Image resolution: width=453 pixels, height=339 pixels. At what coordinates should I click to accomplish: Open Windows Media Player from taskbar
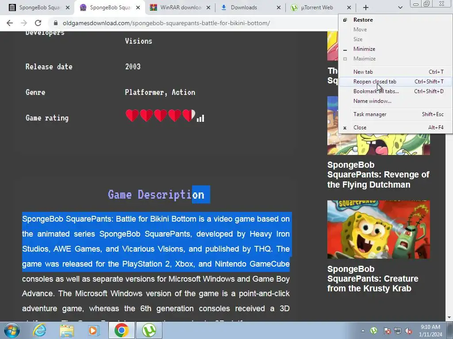(x=94, y=330)
